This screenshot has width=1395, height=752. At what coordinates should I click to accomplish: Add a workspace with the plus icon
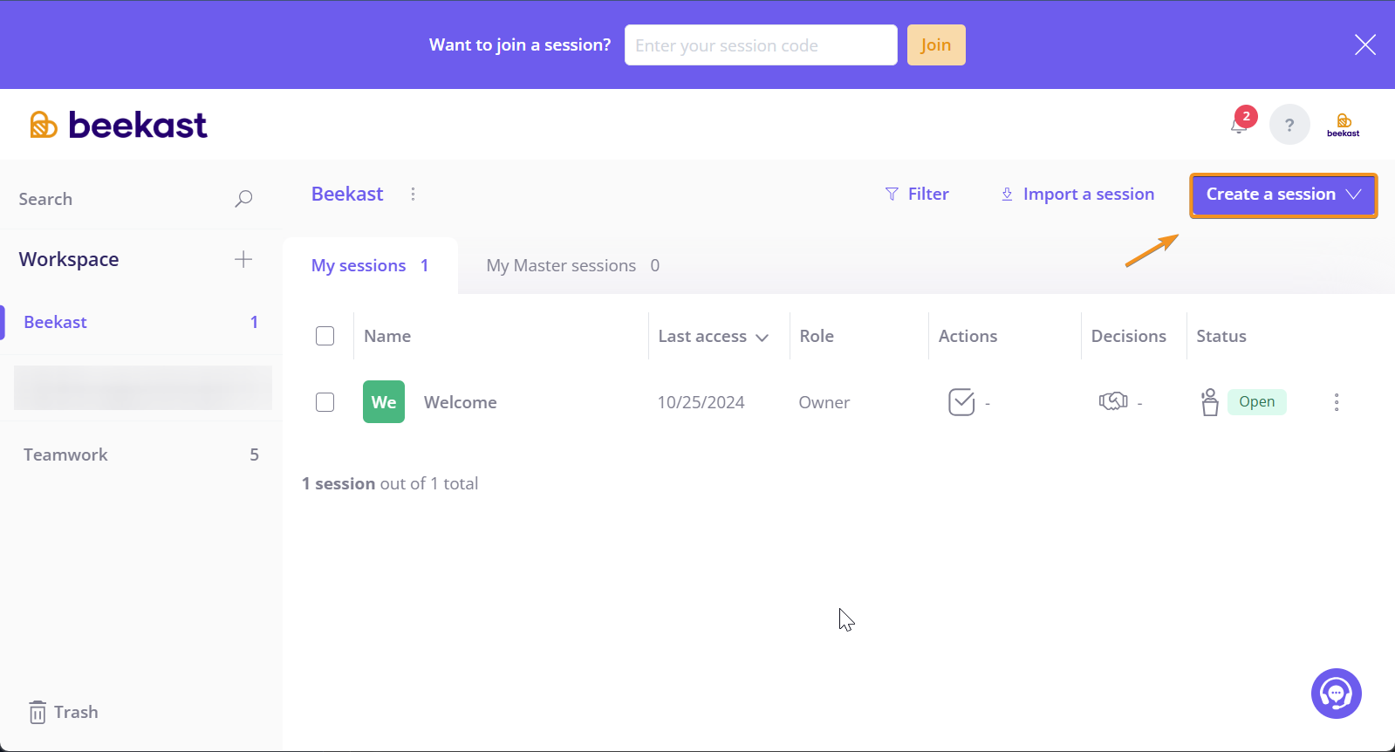pos(243,259)
